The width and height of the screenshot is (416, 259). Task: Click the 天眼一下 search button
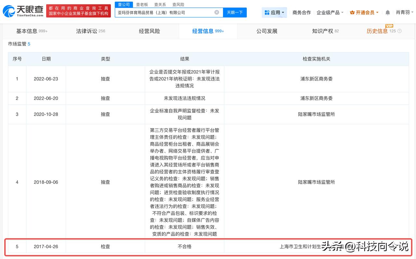(235, 12)
